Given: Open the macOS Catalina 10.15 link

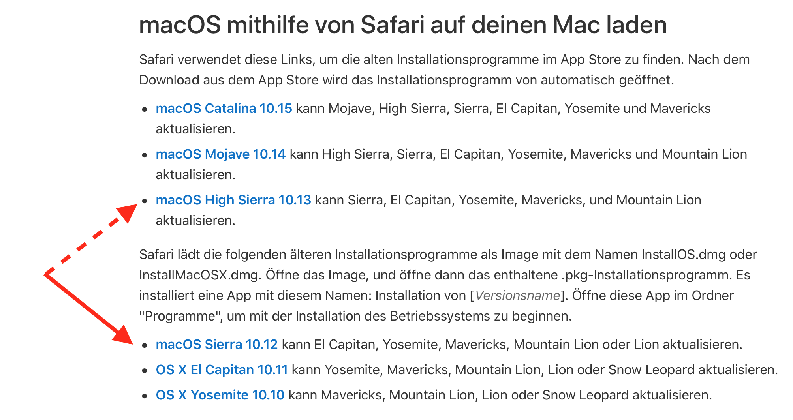Looking at the screenshot, I should (x=224, y=109).
